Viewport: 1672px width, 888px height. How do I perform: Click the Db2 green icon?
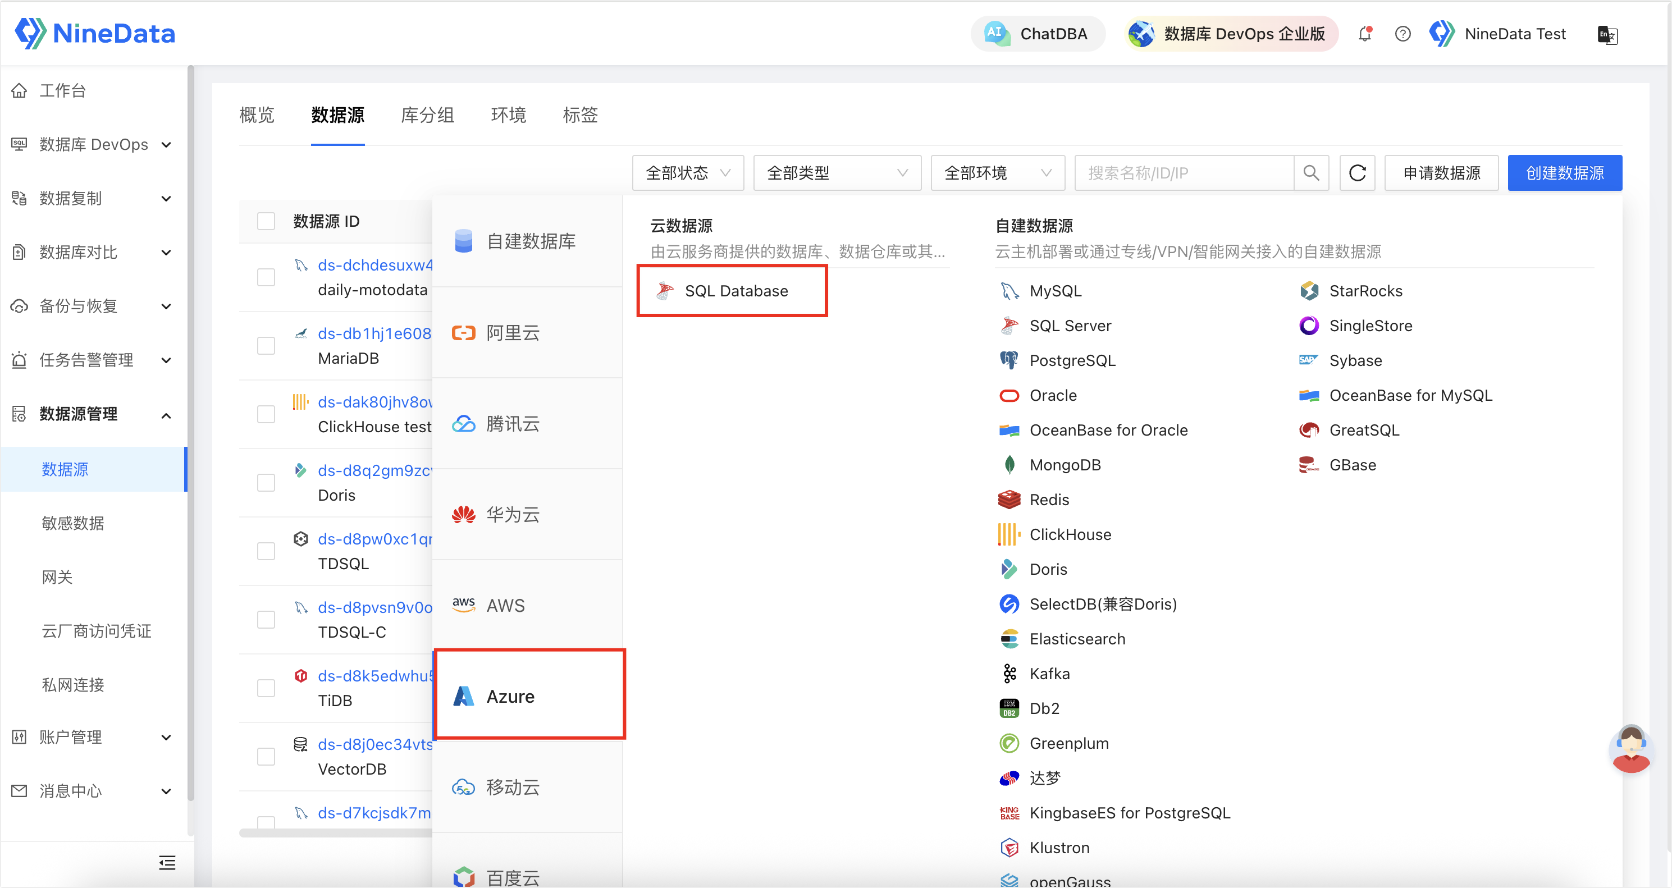click(x=1009, y=708)
